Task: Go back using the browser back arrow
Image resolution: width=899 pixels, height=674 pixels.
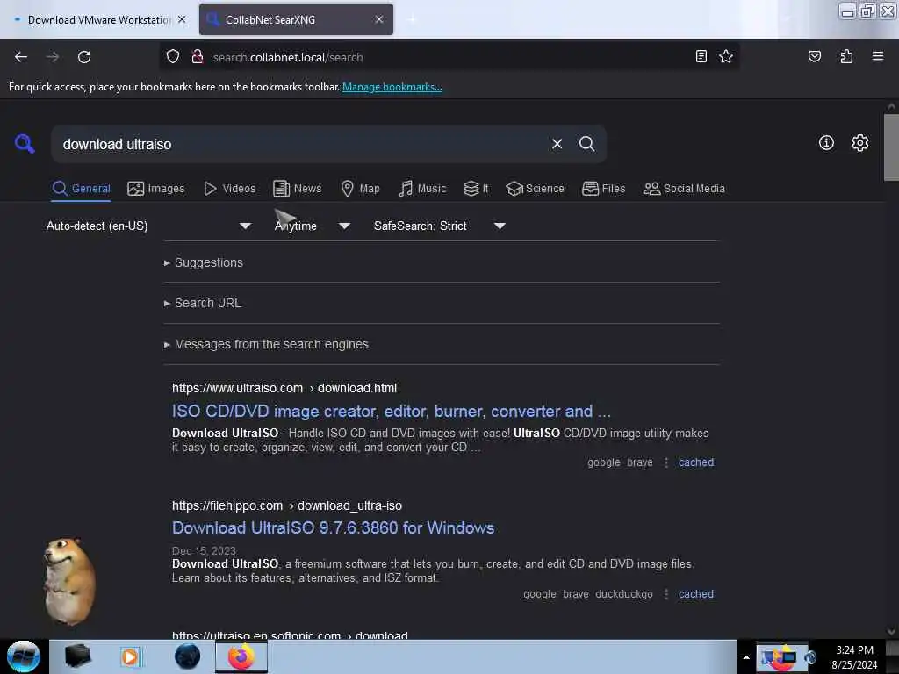Action: [21, 57]
